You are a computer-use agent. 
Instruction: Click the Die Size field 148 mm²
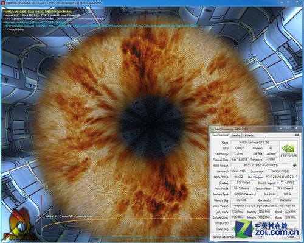tap(271, 154)
